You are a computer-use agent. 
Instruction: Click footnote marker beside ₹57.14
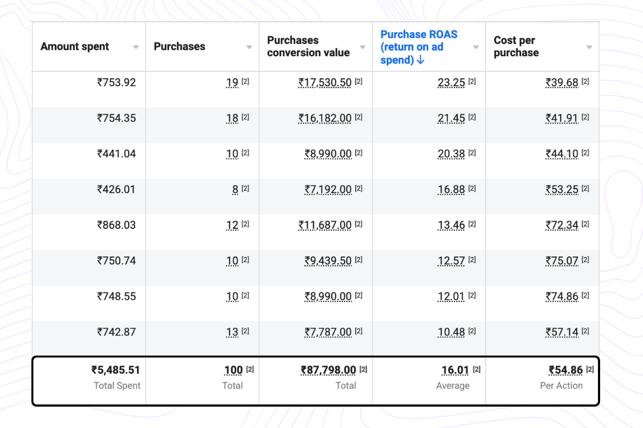tap(586, 332)
